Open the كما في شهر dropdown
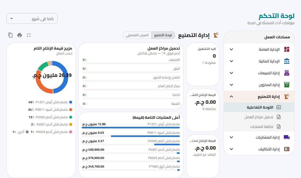301x178 pixels. pos(32,18)
